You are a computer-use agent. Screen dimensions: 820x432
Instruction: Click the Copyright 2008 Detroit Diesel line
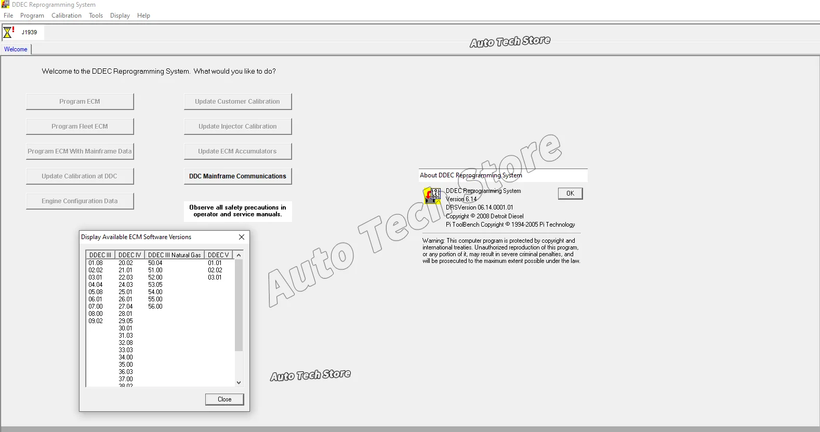pyautogui.click(x=485, y=216)
